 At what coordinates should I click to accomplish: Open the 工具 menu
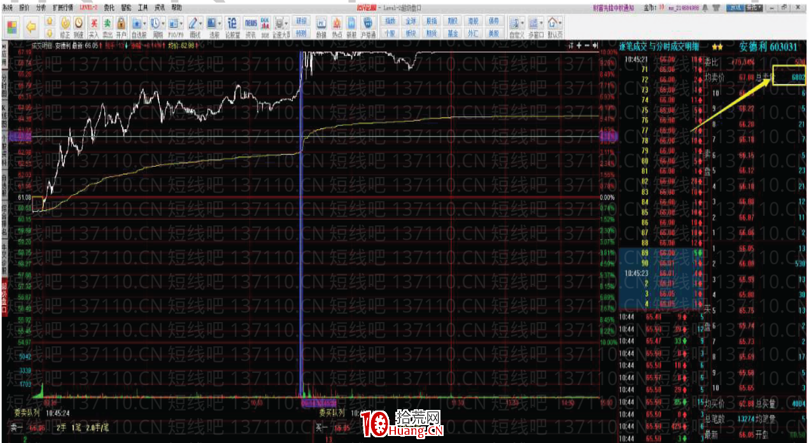[143, 6]
